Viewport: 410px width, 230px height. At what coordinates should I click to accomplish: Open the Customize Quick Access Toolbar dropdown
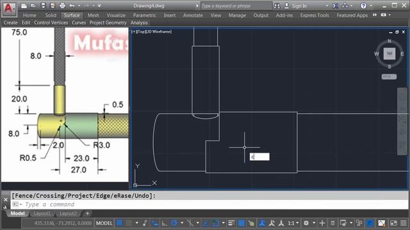(100, 6)
